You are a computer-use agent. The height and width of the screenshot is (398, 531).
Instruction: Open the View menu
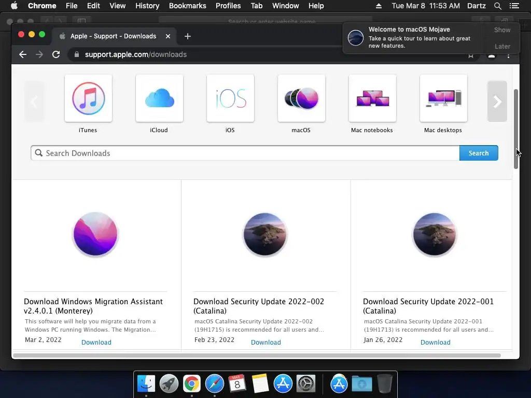coord(118,6)
